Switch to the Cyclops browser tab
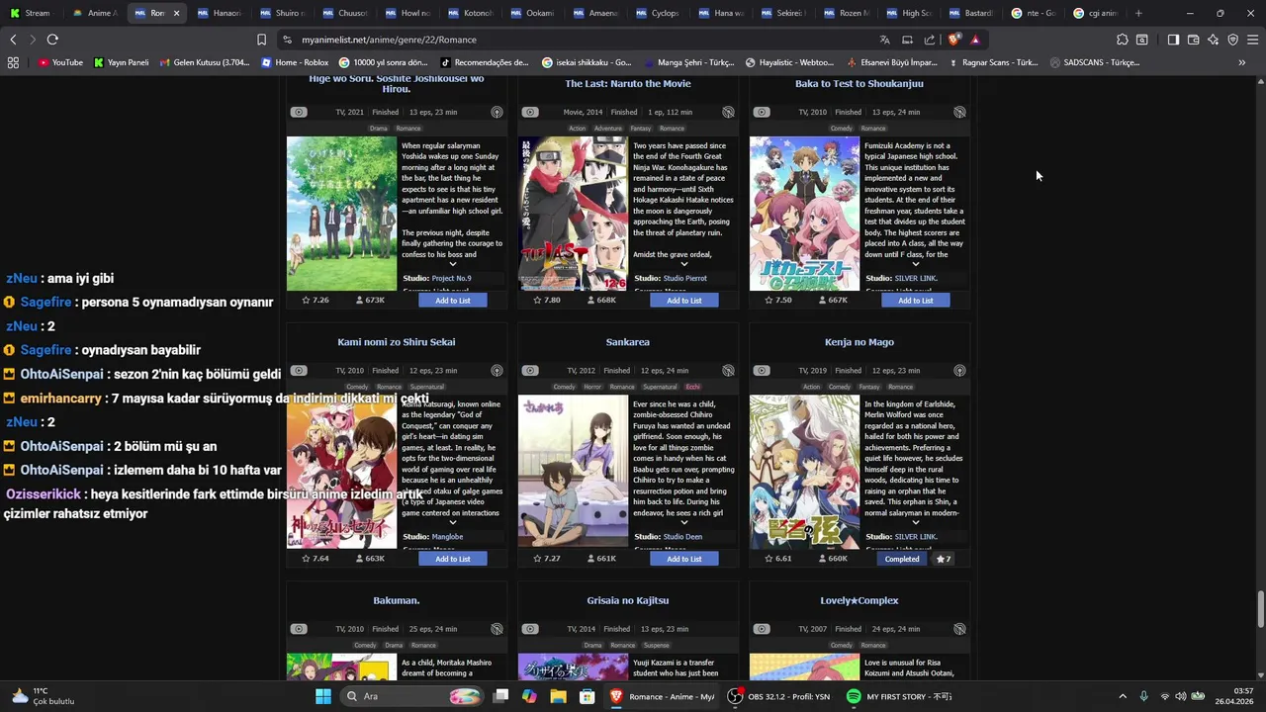1266x712 pixels. pos(659,13)
